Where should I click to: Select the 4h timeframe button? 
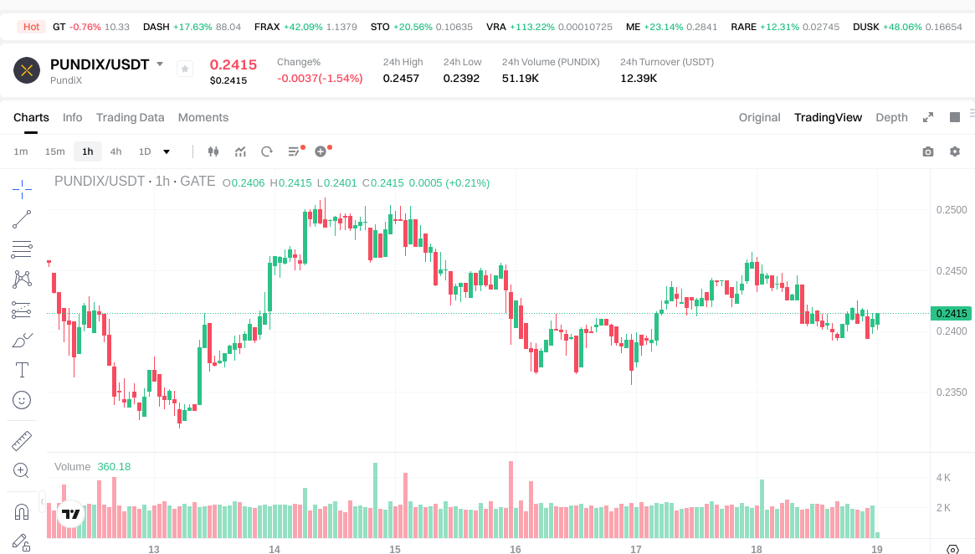pyautogui.click(x=115, y=151)
